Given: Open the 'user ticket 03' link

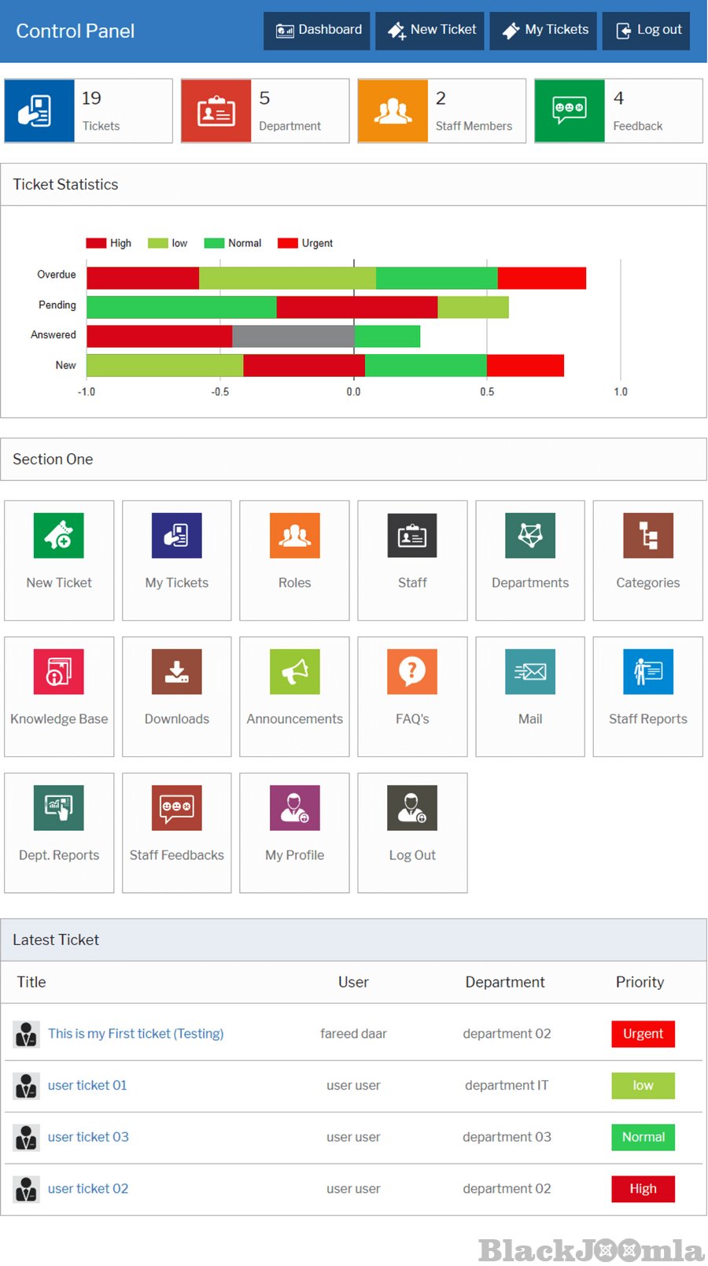Looking at the screenshot, I should pyautogui.click(x=88, y=1137).
